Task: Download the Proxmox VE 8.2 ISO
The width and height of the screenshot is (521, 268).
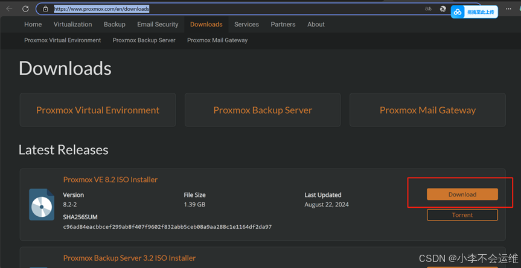Action: click(462, 195)
